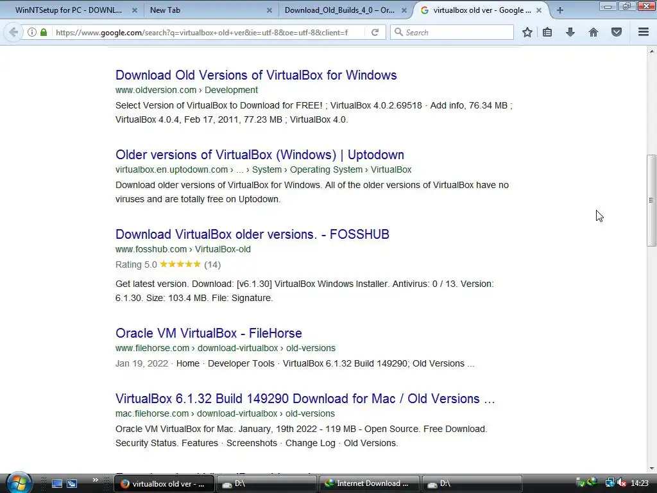Open Download VirtualBox older versions FOSSHUB link

tap(252, 234)
